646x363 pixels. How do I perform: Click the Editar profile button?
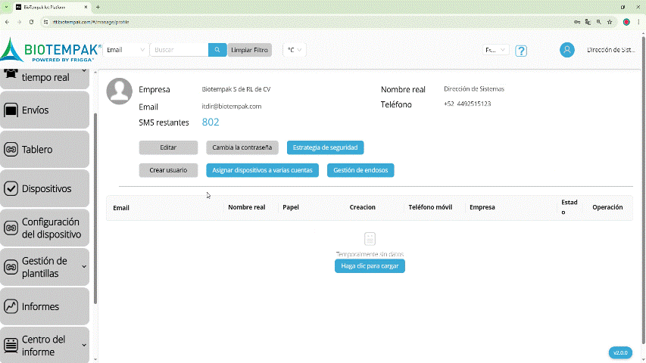(x=168, y=147)
